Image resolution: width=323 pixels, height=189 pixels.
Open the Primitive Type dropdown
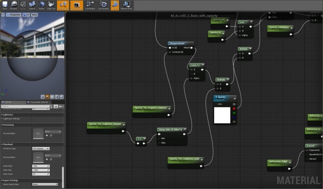tap(41, 148)
